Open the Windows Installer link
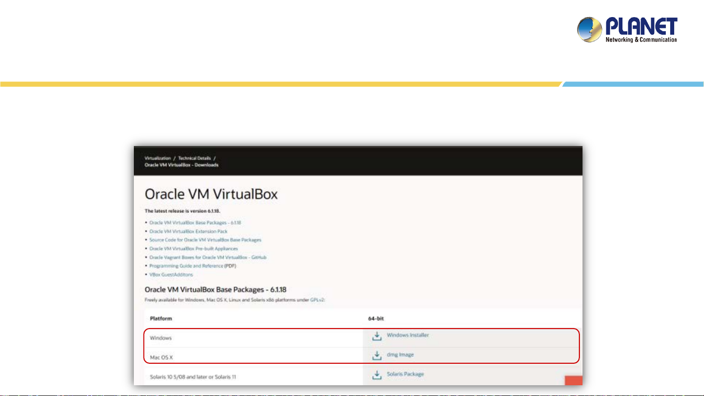The height and width of the screenshot is (396, 704). pos(408,335)
